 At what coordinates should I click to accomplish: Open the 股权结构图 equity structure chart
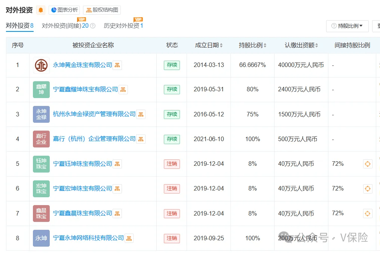[x=102, y=10]
